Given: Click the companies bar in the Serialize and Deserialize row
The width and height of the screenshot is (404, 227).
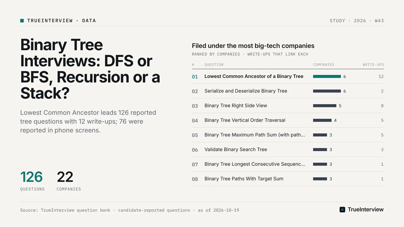Looking at the screenshot, I should (327, 91).
